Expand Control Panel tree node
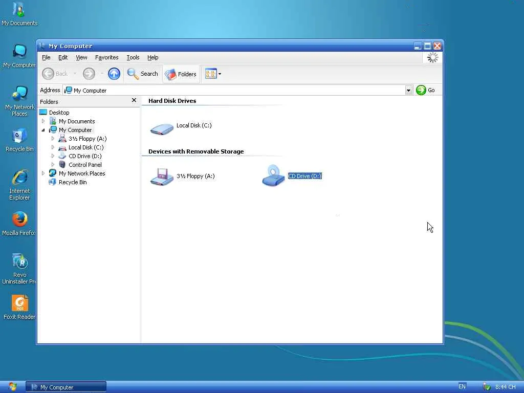 coord(53,164)
